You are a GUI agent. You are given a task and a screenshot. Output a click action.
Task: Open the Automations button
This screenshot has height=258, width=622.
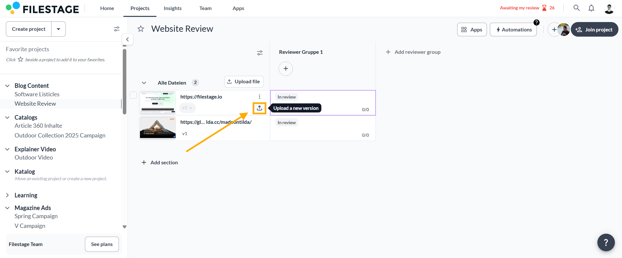(x=513, y=29)
